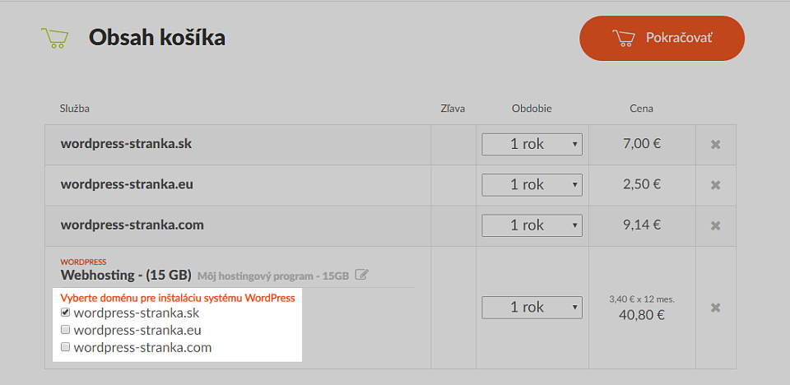Click the Webhosting - (15 GB) title
Viewport: 790px width, 385px height.
pos(126,275)
